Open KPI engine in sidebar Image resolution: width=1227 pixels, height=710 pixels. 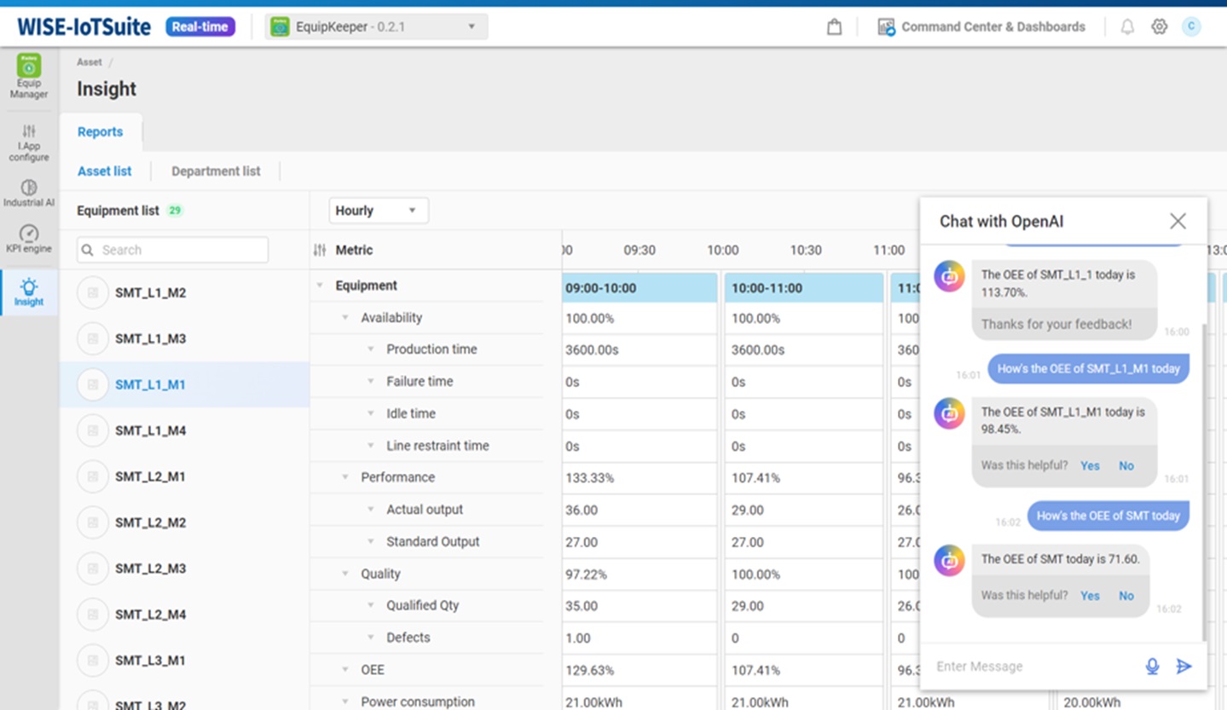(29, 239)
